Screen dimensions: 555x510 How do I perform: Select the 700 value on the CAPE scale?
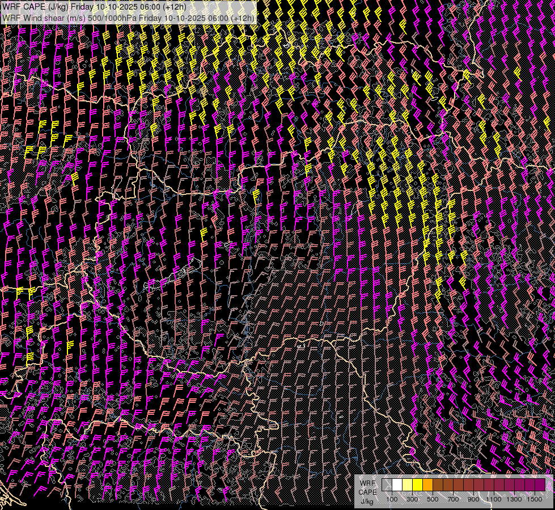453,499
